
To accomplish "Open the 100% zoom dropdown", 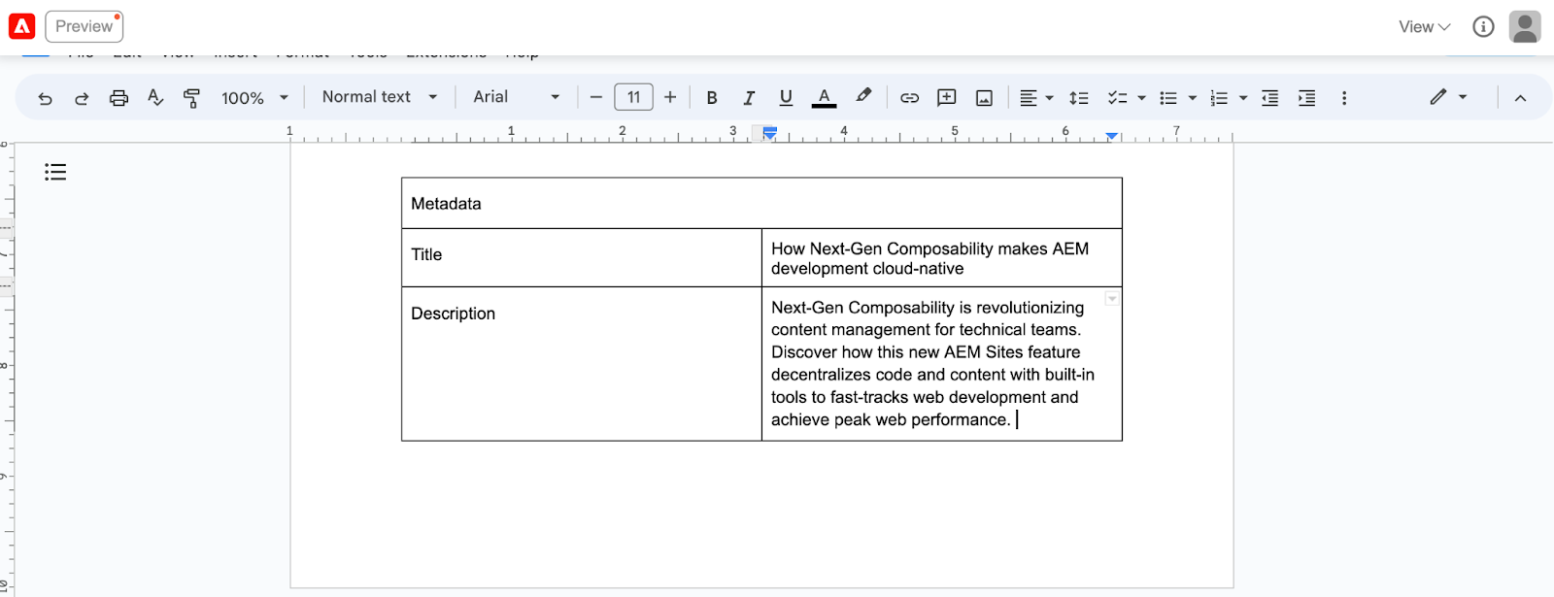I will click(254, 98).
